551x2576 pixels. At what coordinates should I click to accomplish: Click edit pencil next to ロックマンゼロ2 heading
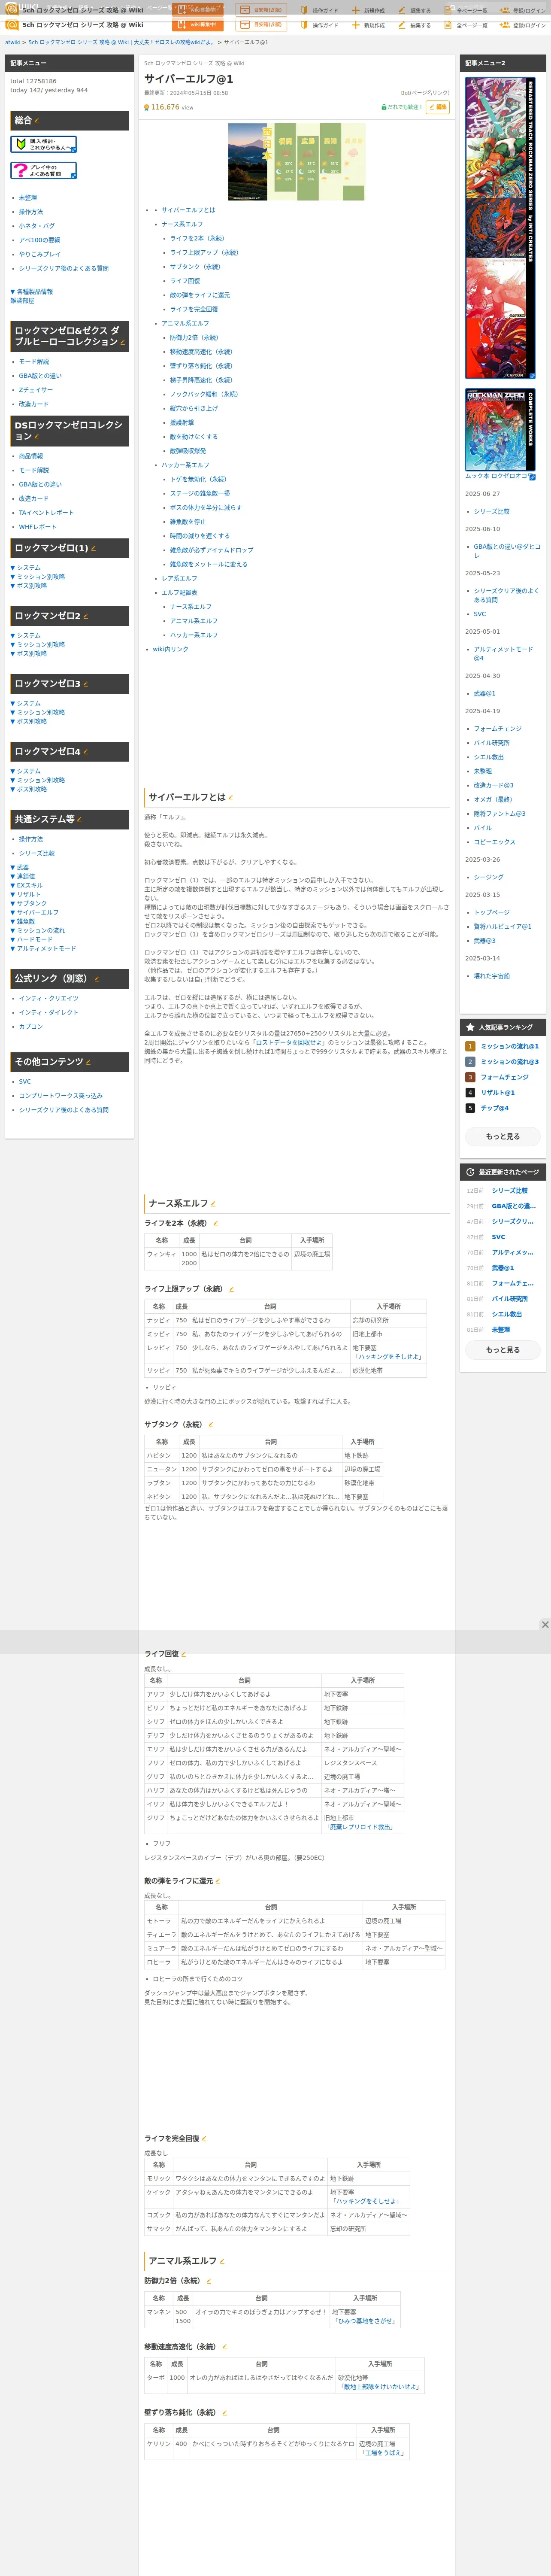[x=86, y=616]
